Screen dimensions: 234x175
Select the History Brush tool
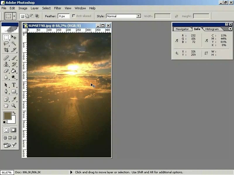[13, 64]
